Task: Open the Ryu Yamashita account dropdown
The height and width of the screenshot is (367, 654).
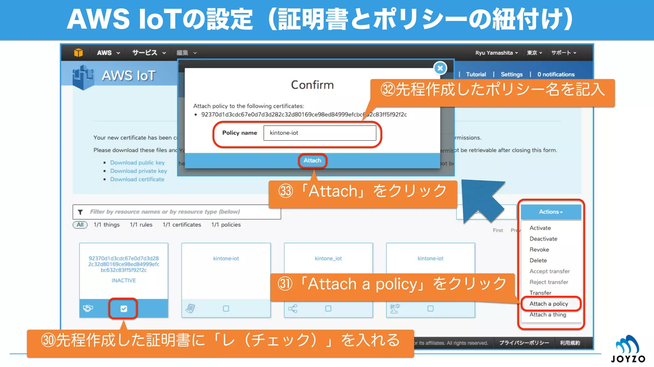Action: (497, 53)
